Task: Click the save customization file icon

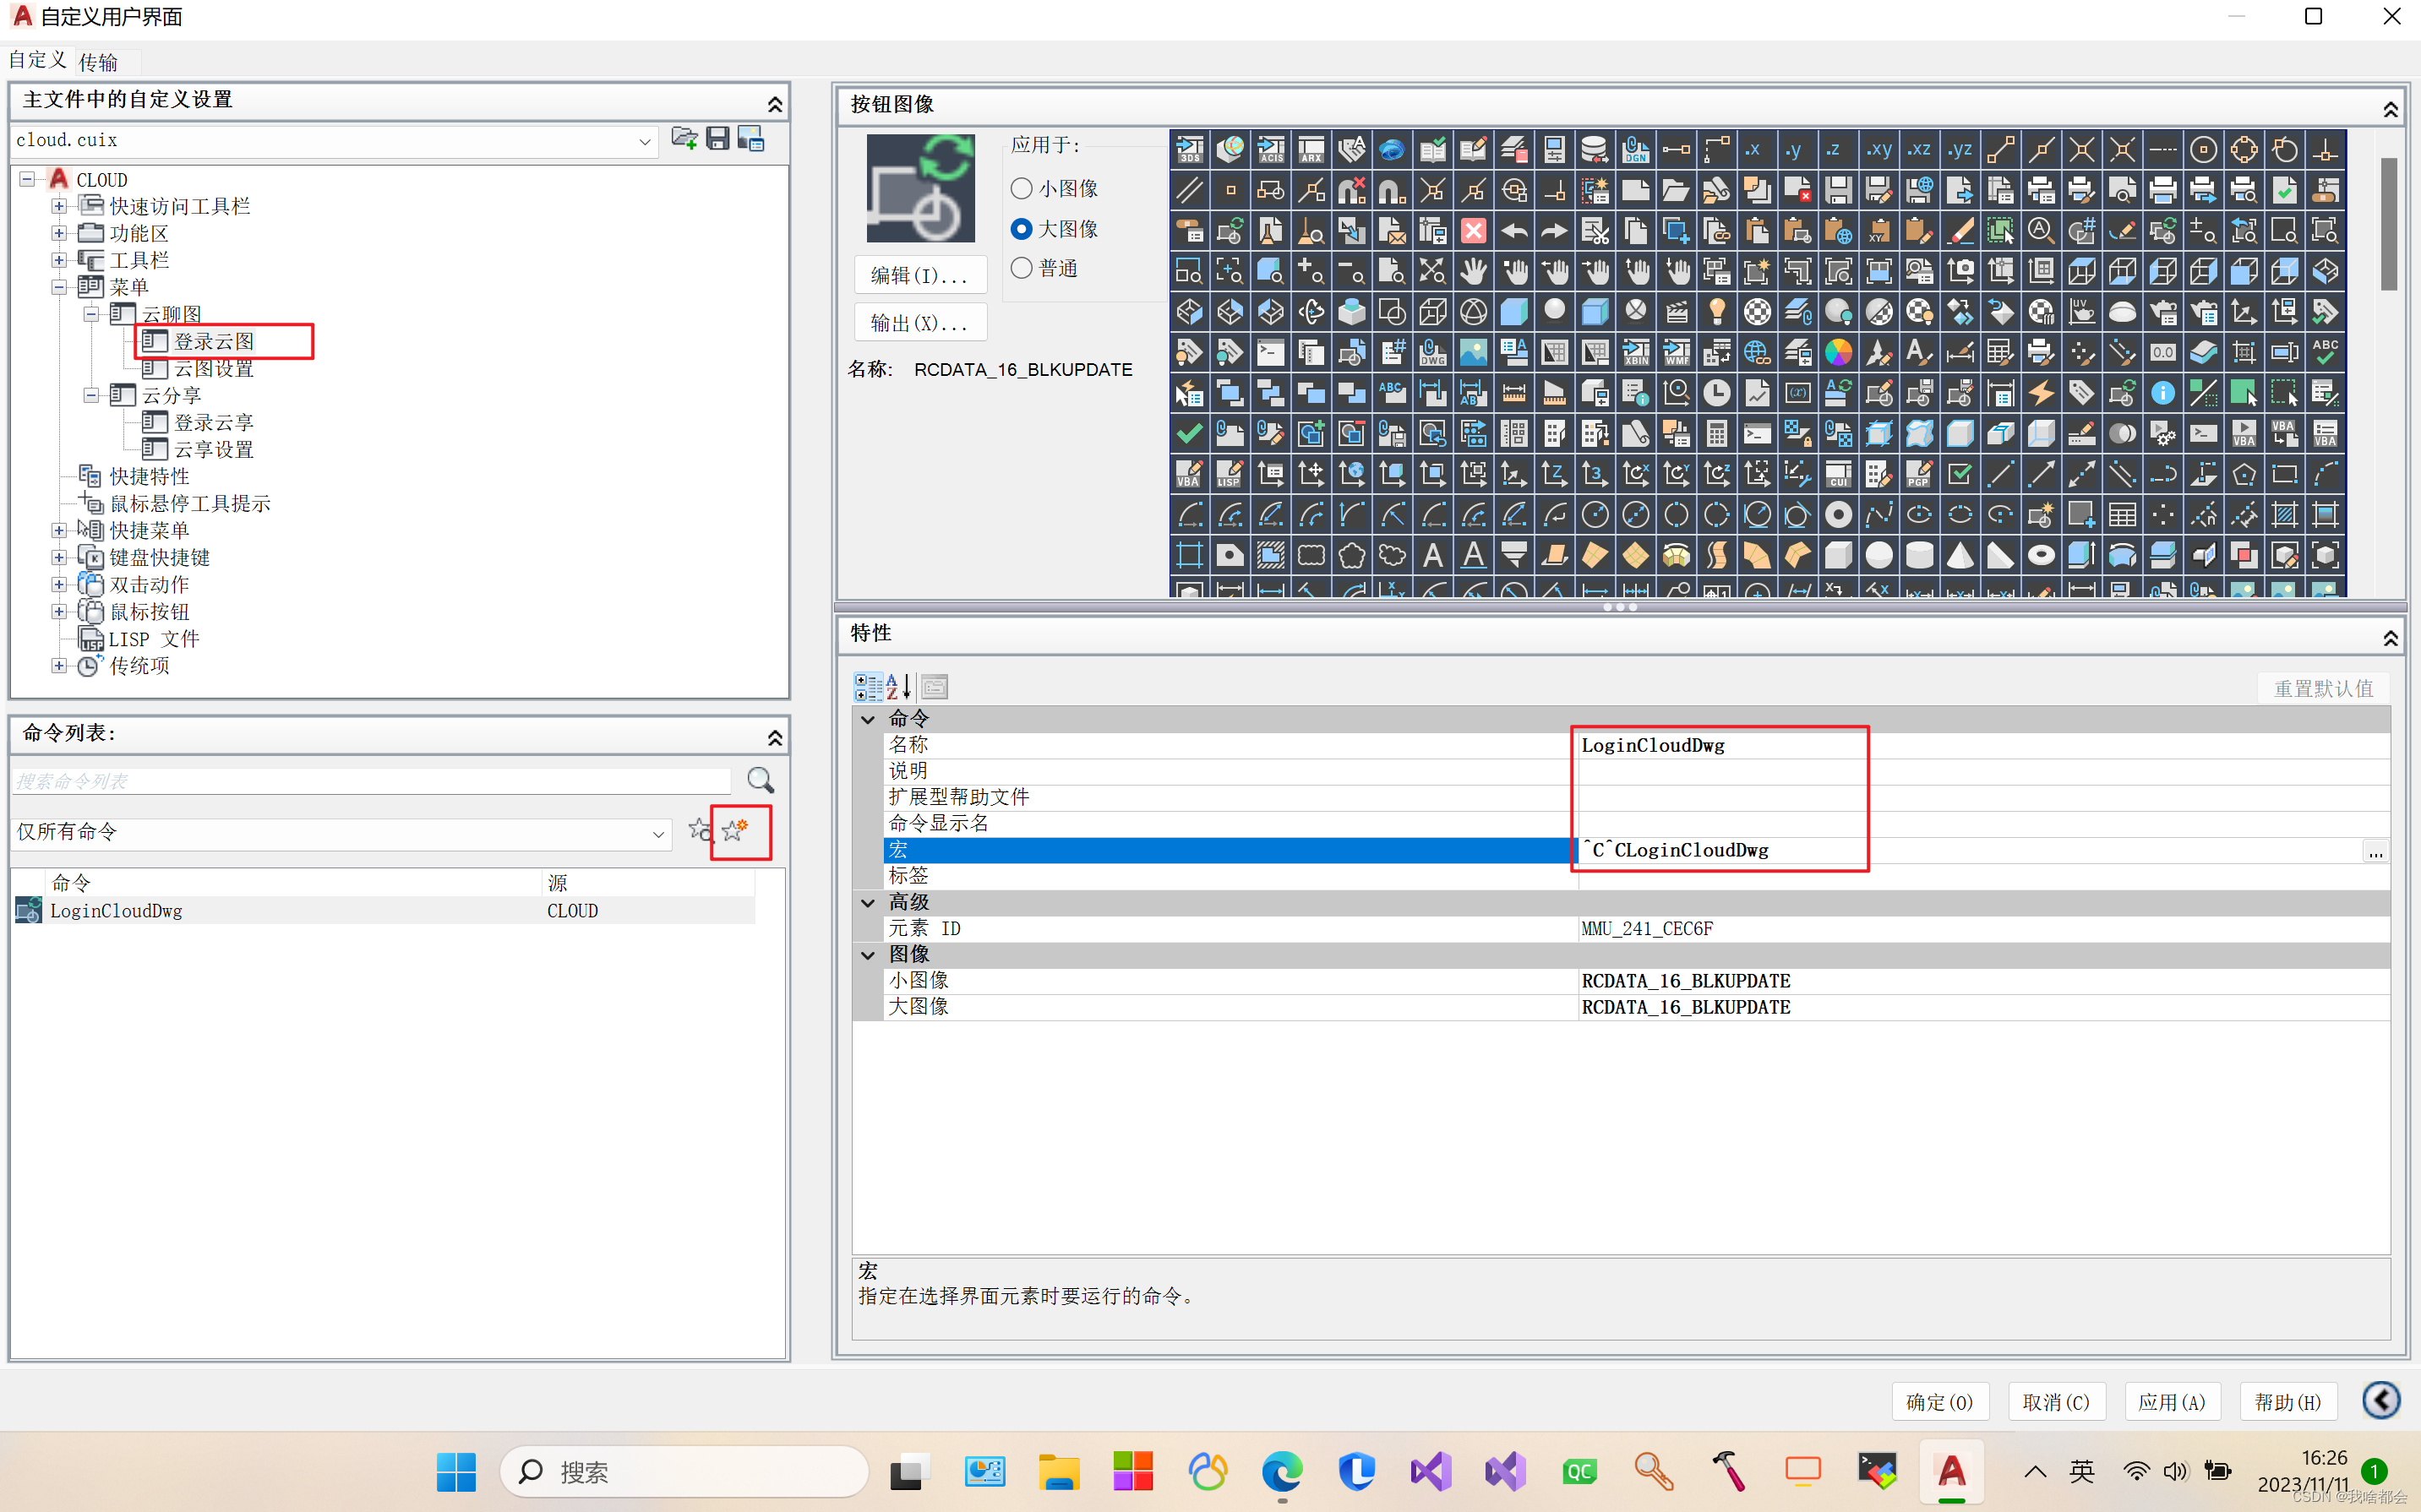Action: 717,139
